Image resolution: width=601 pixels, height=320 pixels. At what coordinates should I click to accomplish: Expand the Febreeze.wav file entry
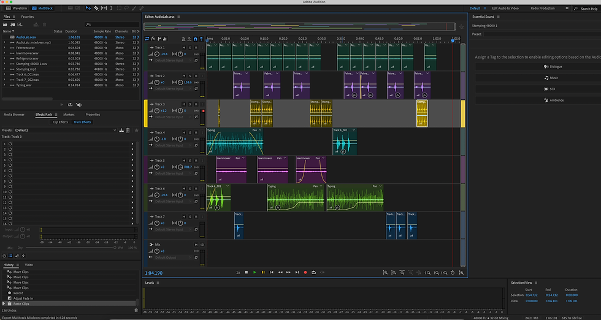(4, 48)
